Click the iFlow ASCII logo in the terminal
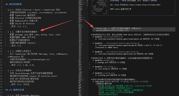This screenshot has height=96, width=179. 100,7
